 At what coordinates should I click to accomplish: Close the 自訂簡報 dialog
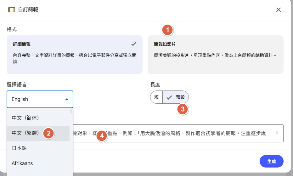pos(278,10)
